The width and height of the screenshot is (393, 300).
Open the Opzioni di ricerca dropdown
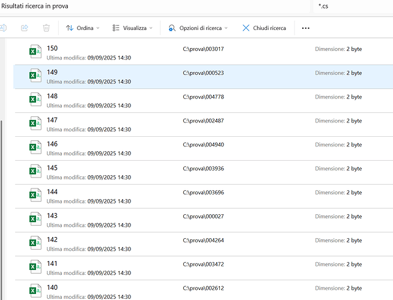click(198, 28)
